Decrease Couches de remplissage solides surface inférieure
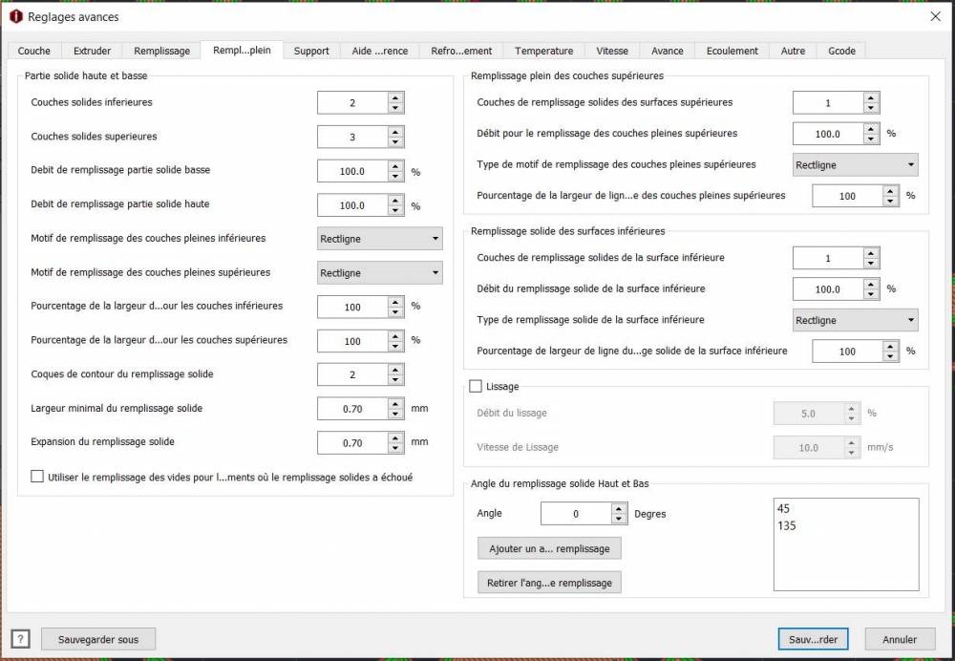Viewport: 955px width, 661px height. (871, 264)
